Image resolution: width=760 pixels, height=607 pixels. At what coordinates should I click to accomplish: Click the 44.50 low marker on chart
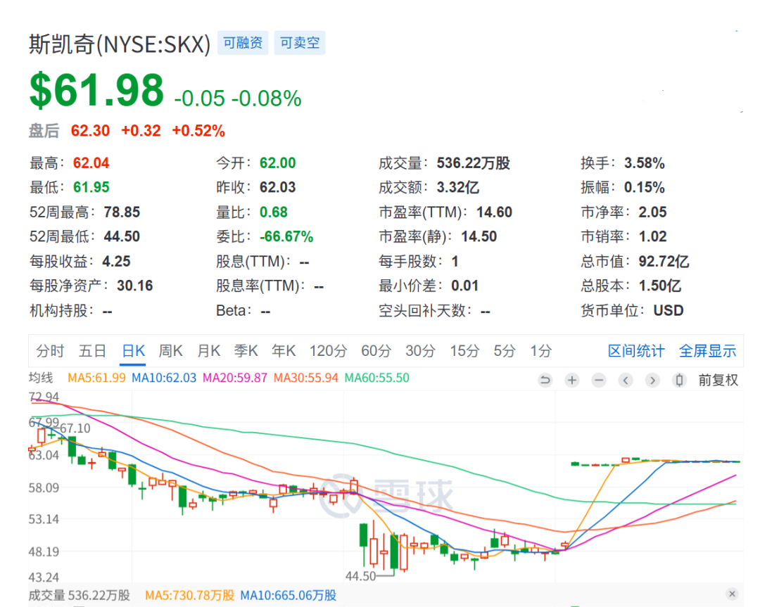click(x=360, y=576)
